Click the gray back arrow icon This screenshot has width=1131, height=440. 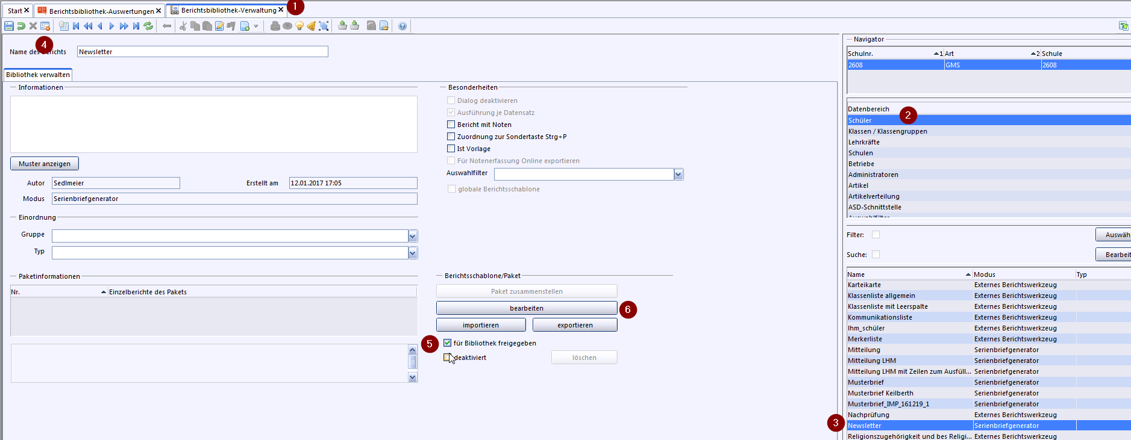(167, 26)
